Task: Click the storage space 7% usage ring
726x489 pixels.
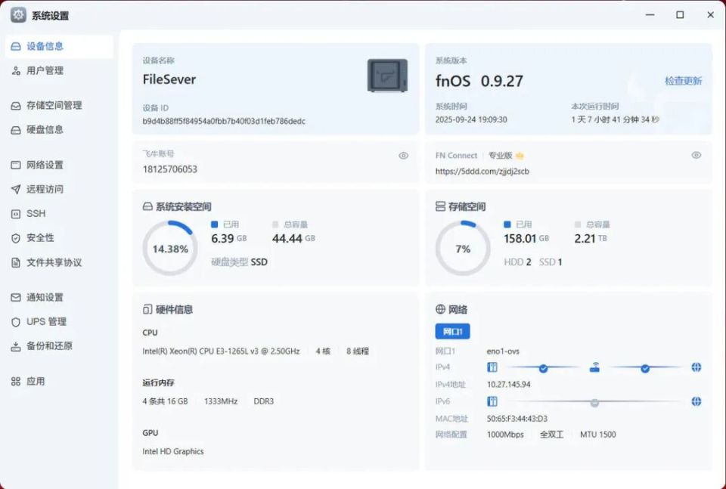Action: (x=463, y=249)
